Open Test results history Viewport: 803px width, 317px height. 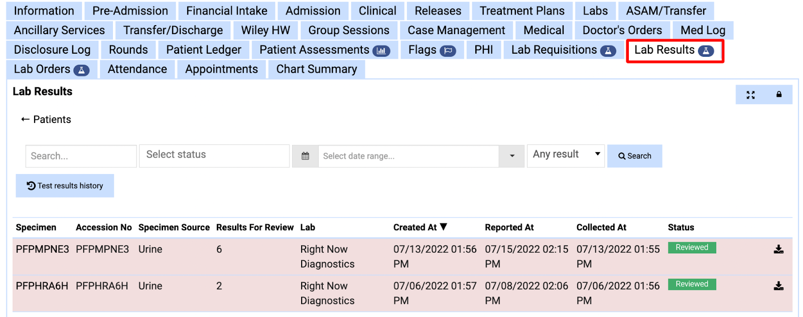[x=65, y=186]
